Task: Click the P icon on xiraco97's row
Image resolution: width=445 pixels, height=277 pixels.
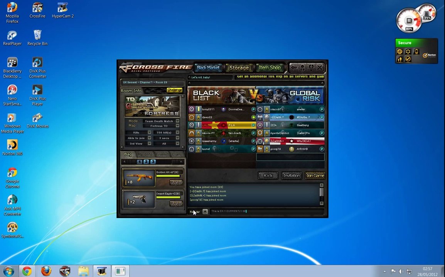Action: (x=322, y=109)
